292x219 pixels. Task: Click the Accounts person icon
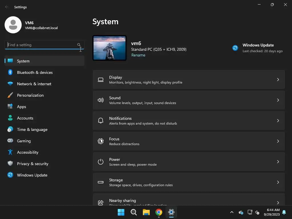coord(10,118)
